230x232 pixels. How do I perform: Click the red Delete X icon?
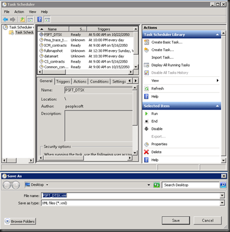click(146, 152)
